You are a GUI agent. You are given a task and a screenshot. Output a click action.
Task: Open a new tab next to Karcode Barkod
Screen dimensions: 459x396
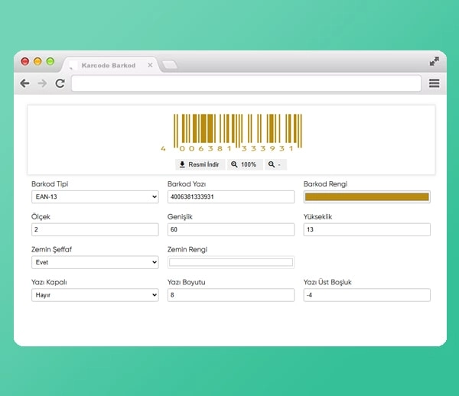tap(170, 65)
